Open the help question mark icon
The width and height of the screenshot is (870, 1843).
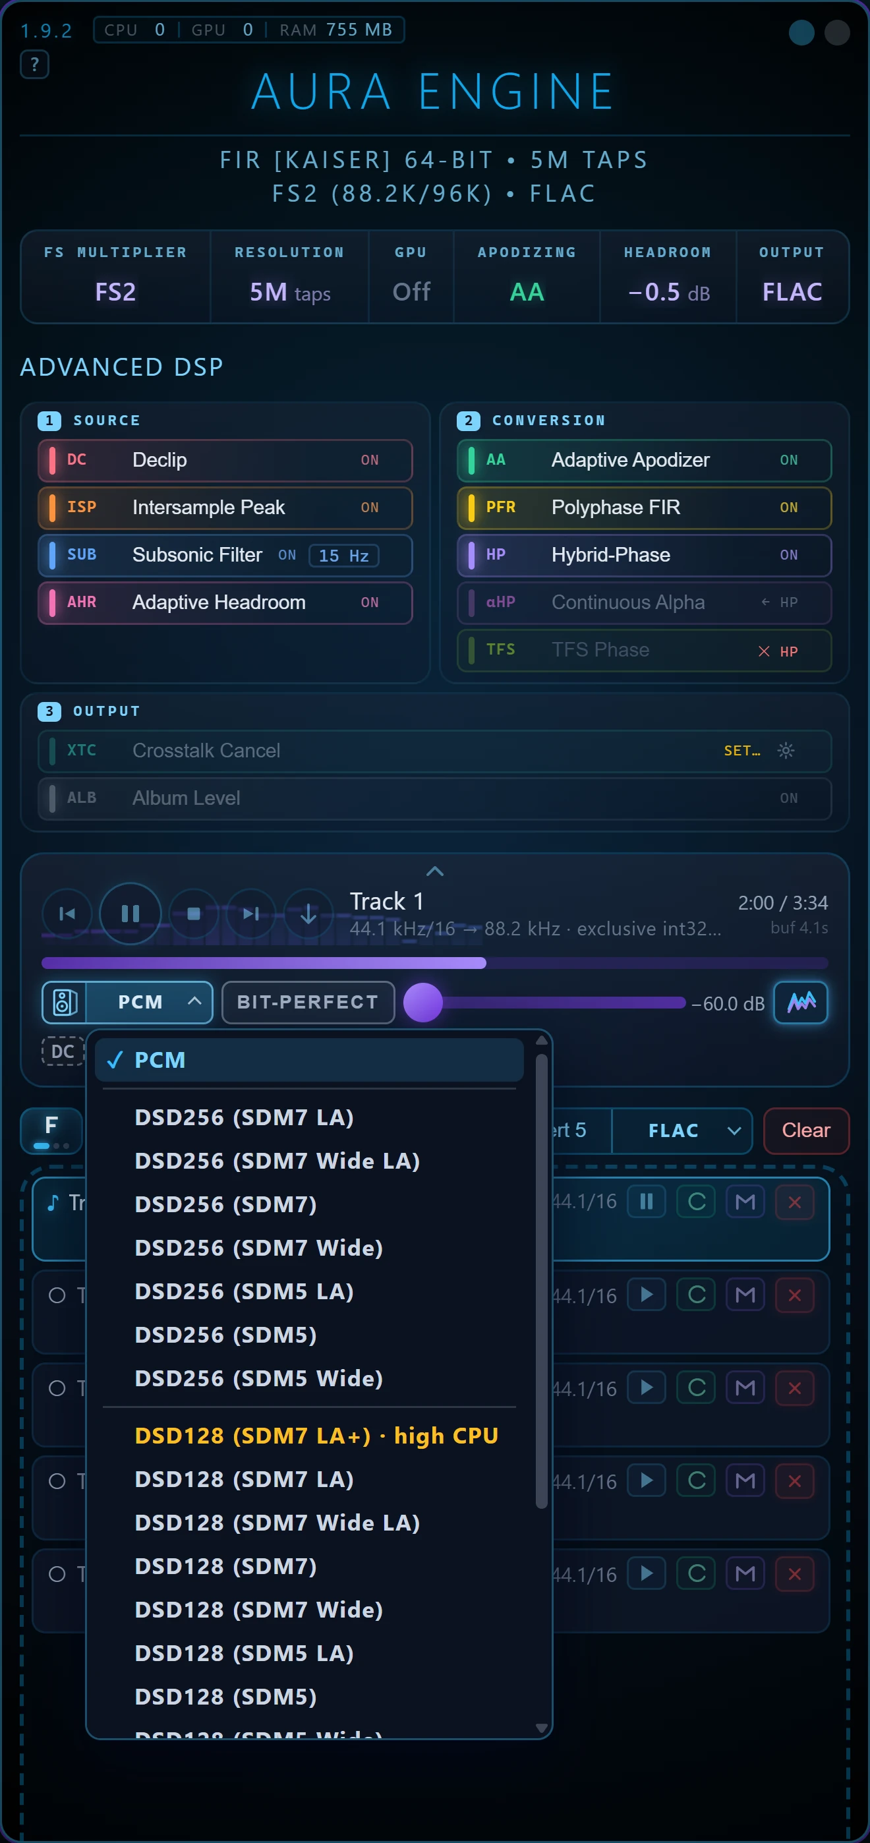[34, 65]
